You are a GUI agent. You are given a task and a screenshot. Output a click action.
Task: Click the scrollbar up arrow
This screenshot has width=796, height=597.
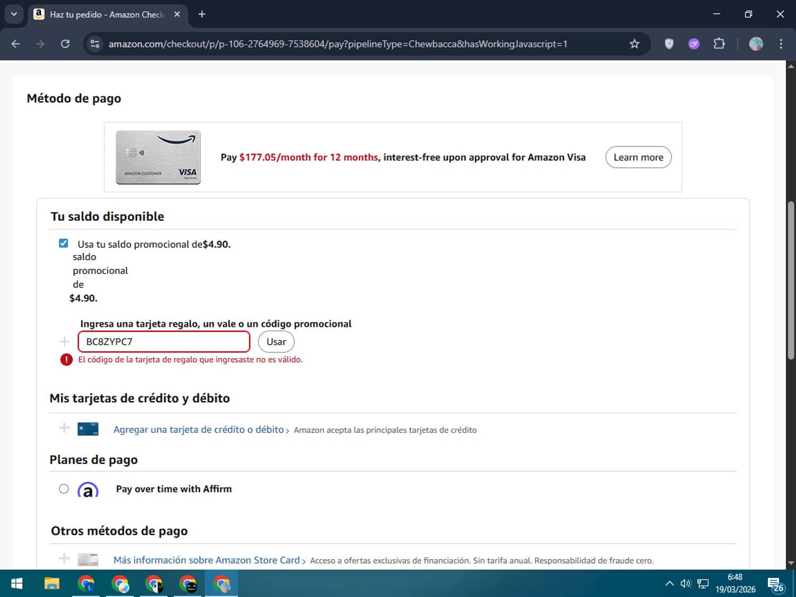[x=791, y=66]
